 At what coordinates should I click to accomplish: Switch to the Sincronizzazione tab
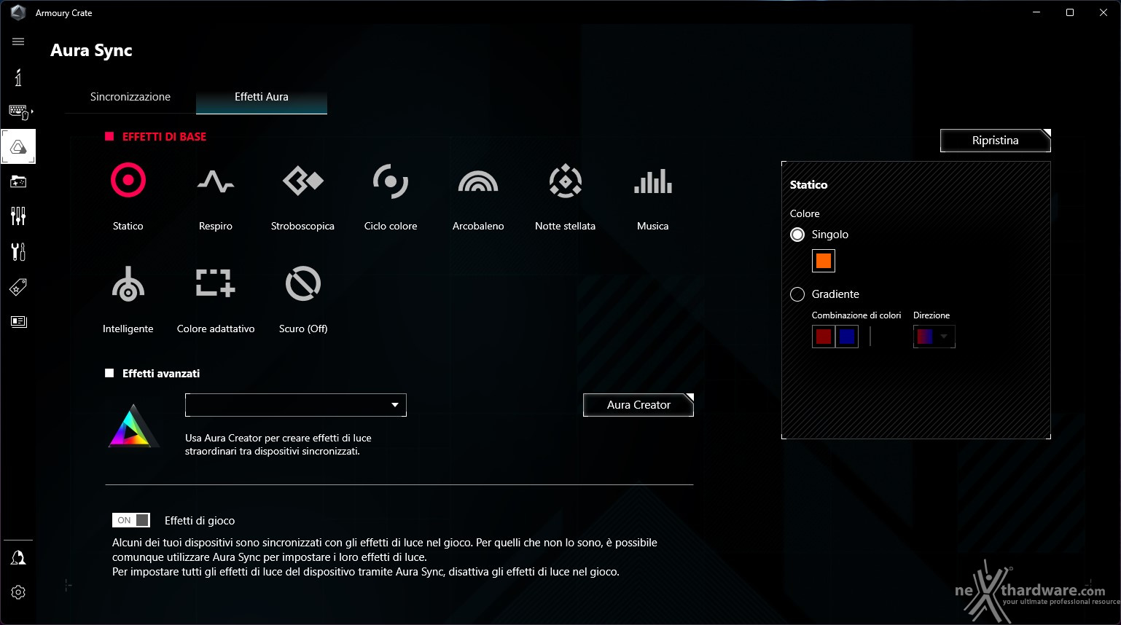(130, 97)
